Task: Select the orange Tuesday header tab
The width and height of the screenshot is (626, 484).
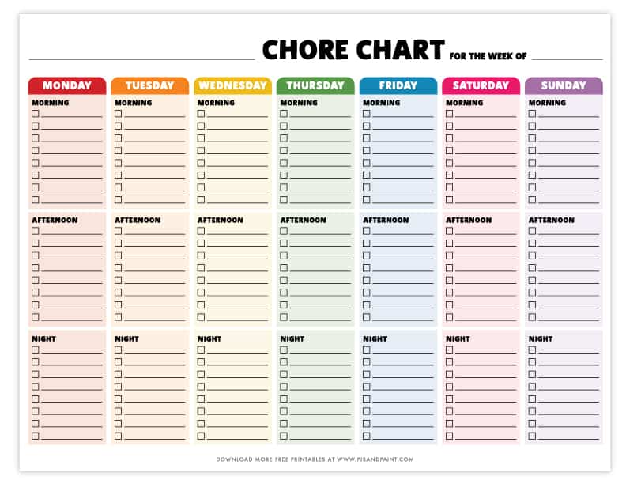Action: (x=149, y=85)
